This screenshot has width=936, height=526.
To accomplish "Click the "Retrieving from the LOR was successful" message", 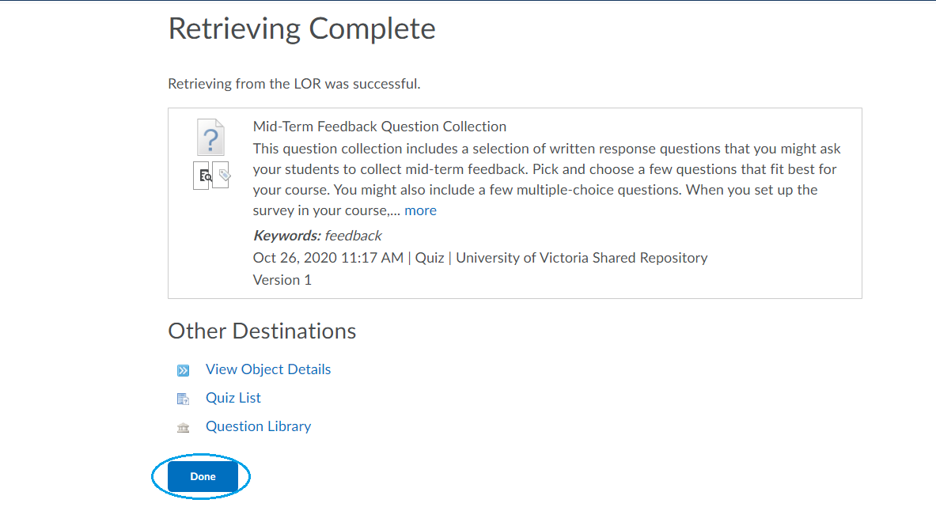I will pyautogui.click(x=294, y=84).
